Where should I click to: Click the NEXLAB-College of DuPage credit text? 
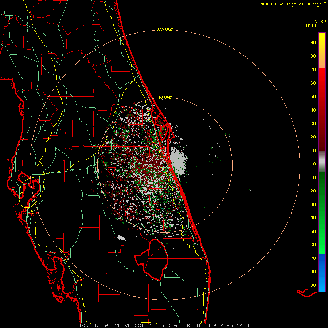coord(293,4)
